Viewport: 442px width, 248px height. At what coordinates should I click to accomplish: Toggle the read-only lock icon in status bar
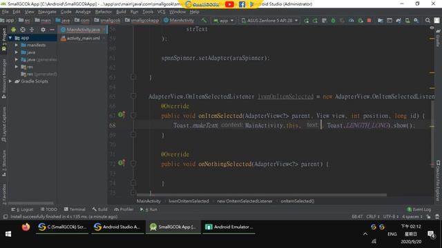[428, 216]
